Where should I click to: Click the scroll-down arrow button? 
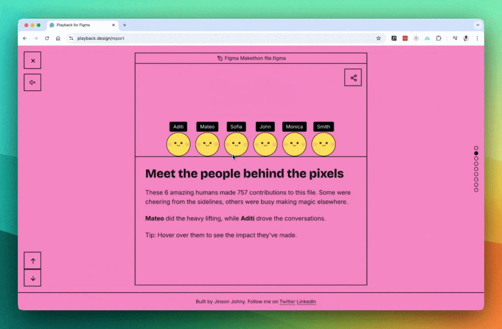[32, 278]
